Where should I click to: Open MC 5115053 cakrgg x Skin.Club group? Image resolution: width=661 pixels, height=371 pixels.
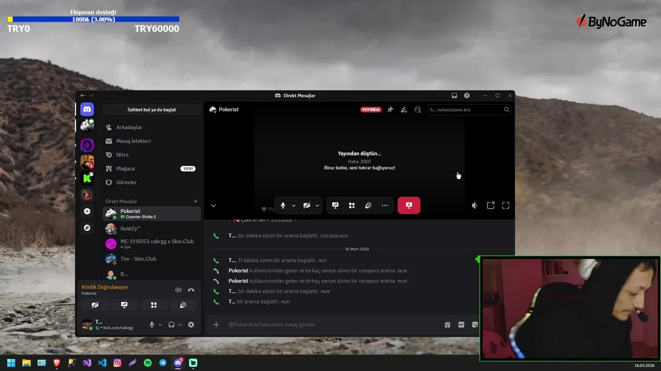click(151, 244)
